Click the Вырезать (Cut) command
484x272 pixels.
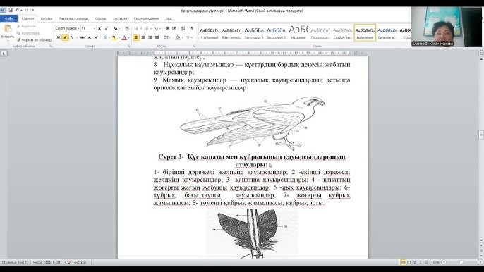(x=27, y=27)
